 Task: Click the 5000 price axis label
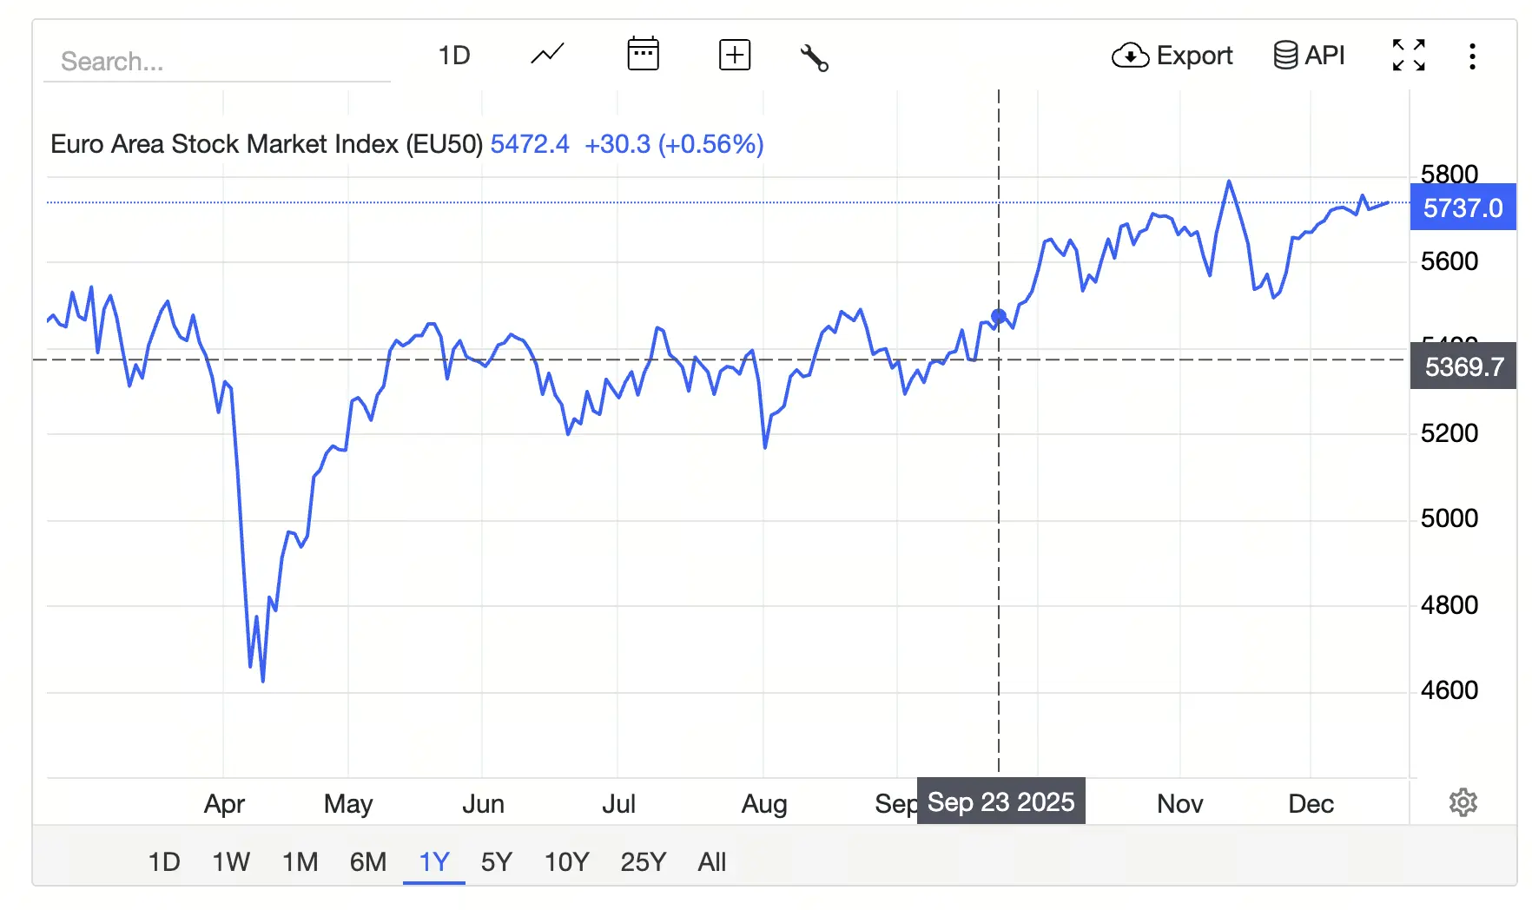point(1449,518)
